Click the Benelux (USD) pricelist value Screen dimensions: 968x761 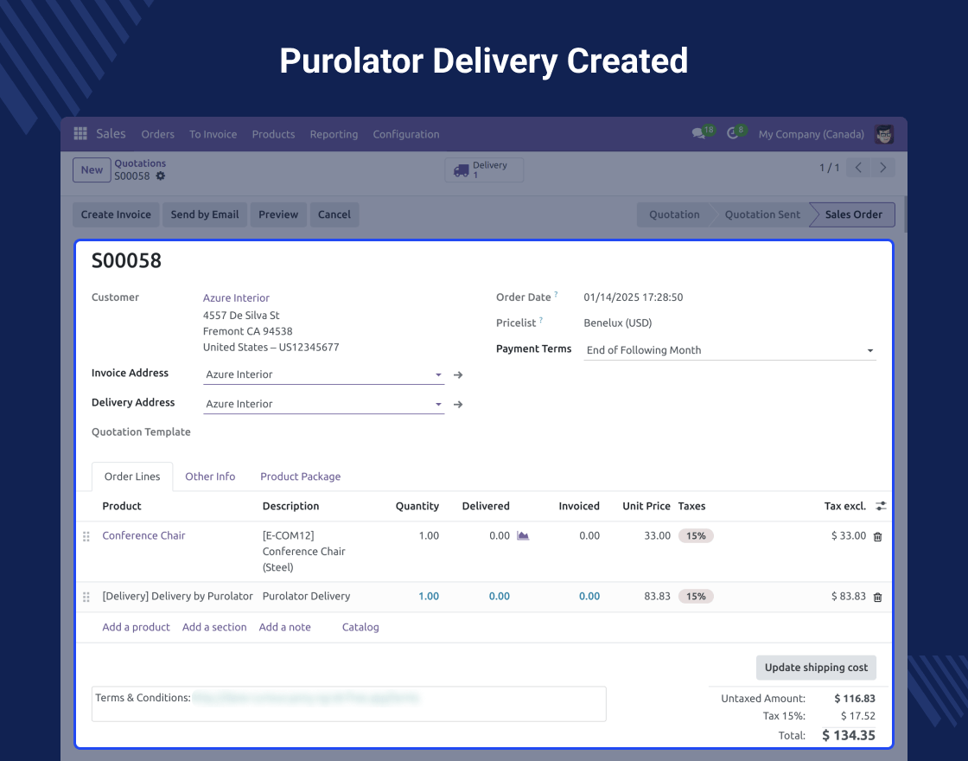(x=617, y=323)
